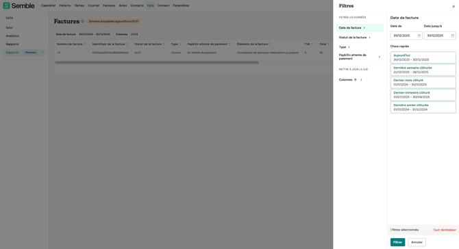Click info icon beside Colonnes in Filtres
Viewport: 459px width, 249px height.
coord(356,80)
